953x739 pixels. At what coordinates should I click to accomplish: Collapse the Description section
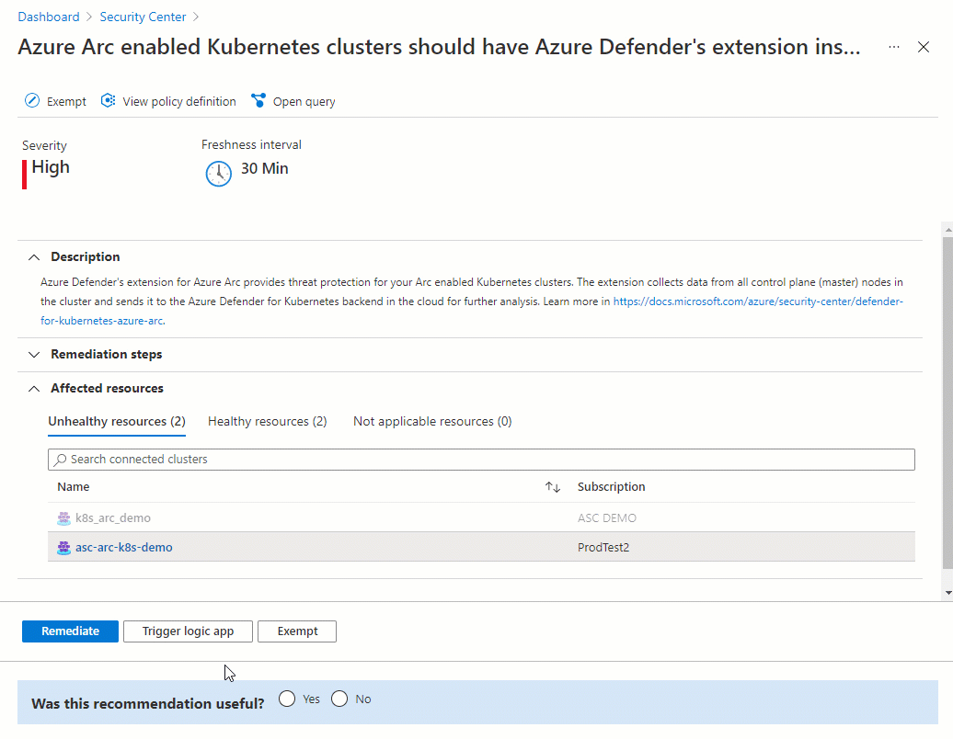point(34,256)
